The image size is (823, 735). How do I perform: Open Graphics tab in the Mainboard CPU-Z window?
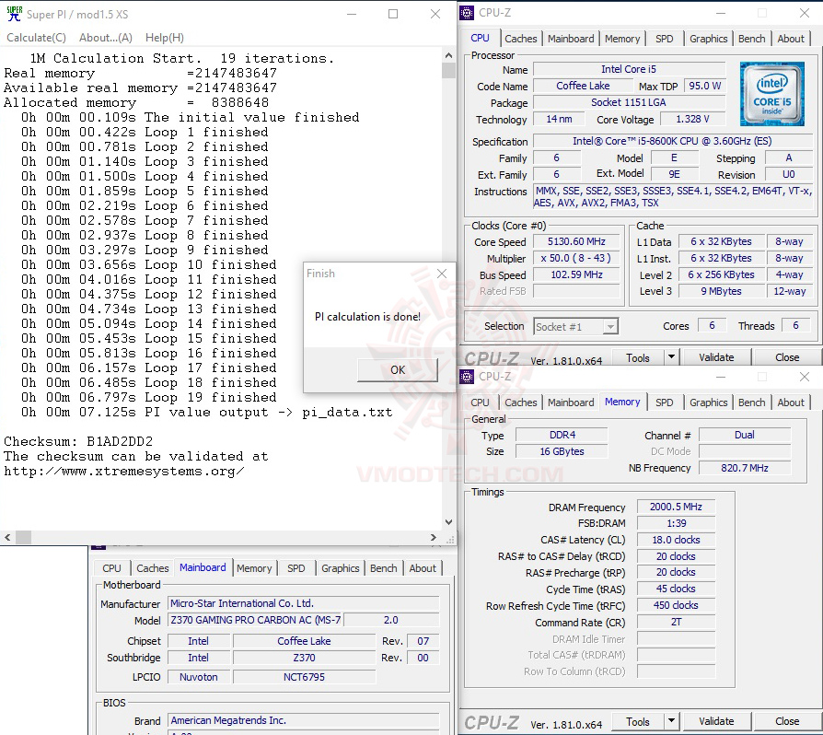(340, 568)
